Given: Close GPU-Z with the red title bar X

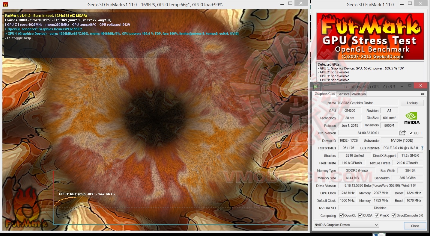Looking at the screenshot, I should [x=420, y=86].
